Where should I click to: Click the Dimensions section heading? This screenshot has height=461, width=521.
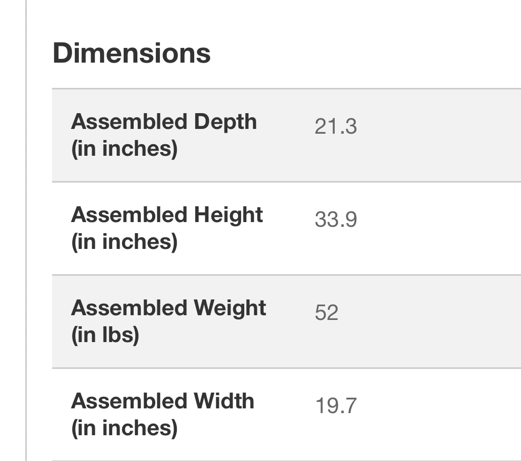coord(132,53)
